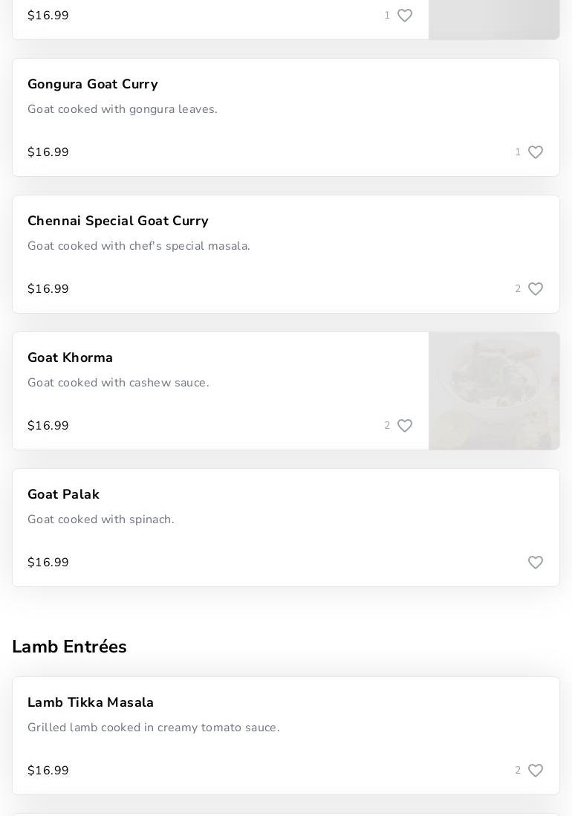Viewport: 572px width, 816px height.
Task: Tap heart icon on Goat Khorma
Action: coord(404,426)
